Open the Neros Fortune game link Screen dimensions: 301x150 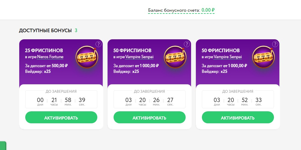pyautogui.click(x=50, y=57)
